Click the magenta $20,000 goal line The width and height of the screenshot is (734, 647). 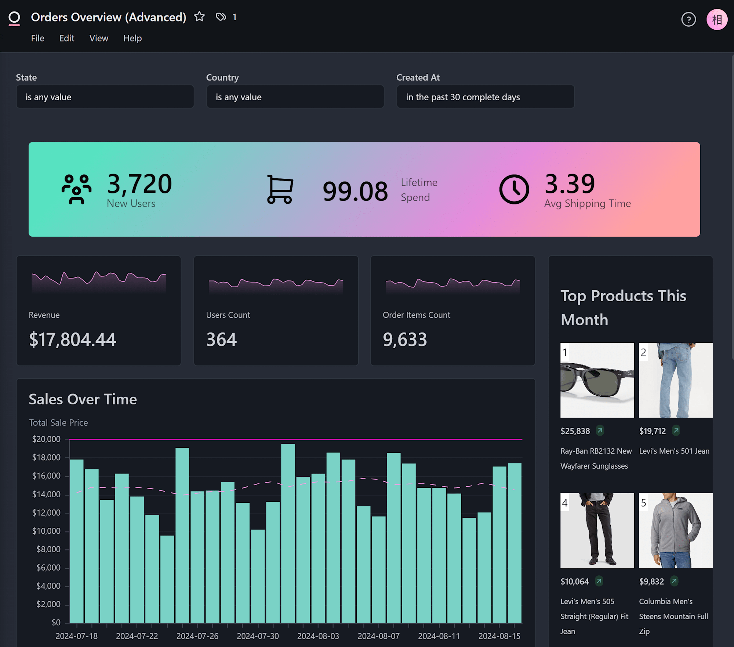pyautogui.click(x=295, y=439)
